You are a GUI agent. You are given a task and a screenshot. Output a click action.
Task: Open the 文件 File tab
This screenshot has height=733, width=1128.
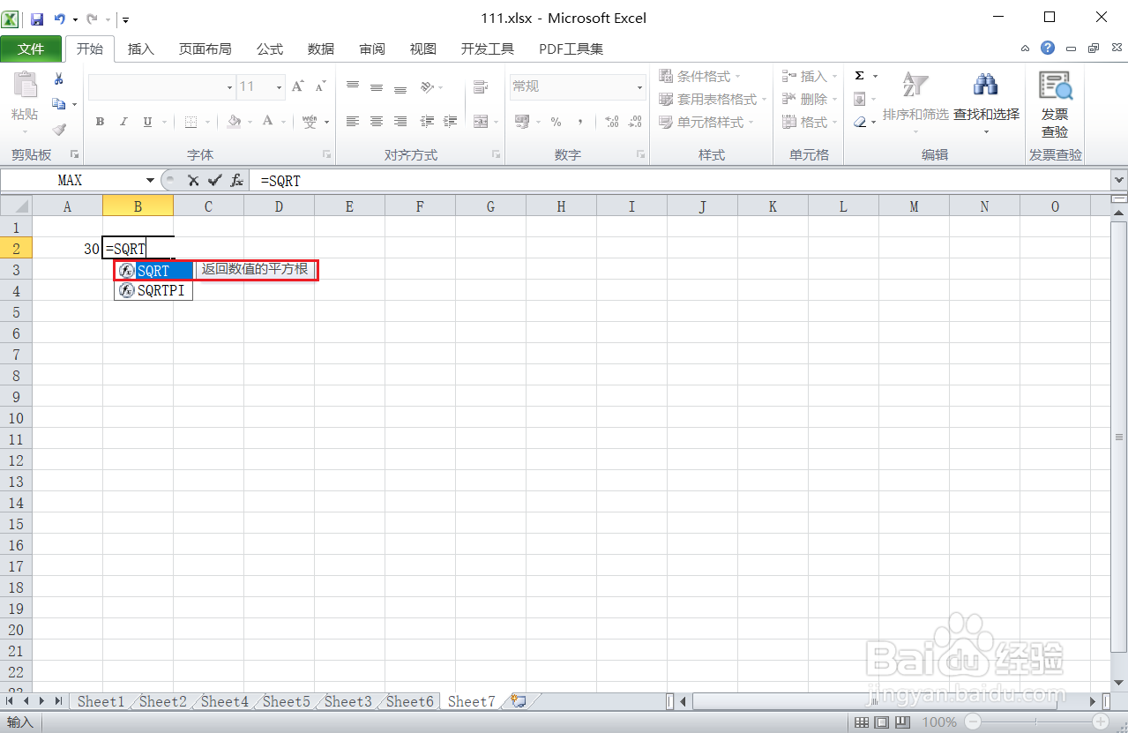click(x=31, y=49)
